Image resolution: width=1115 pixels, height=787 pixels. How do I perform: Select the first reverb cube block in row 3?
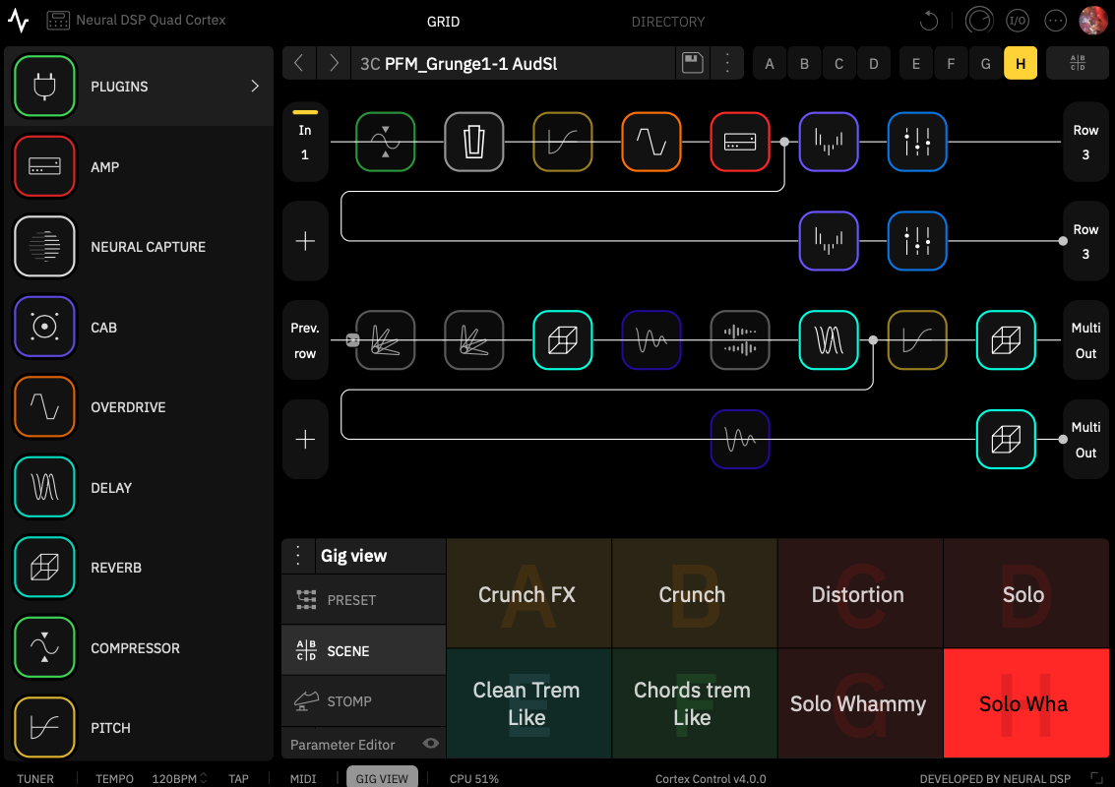[563, 339]
